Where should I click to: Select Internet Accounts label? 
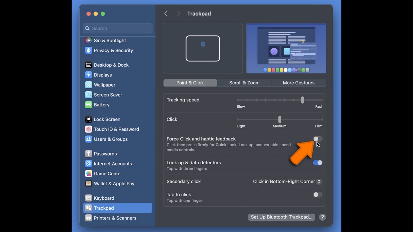click(x=113, y=164)
